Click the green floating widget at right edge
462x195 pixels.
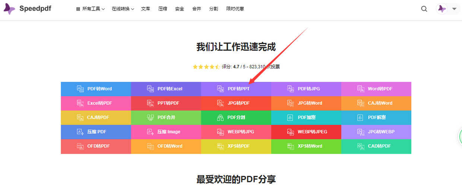coord(460,136)
